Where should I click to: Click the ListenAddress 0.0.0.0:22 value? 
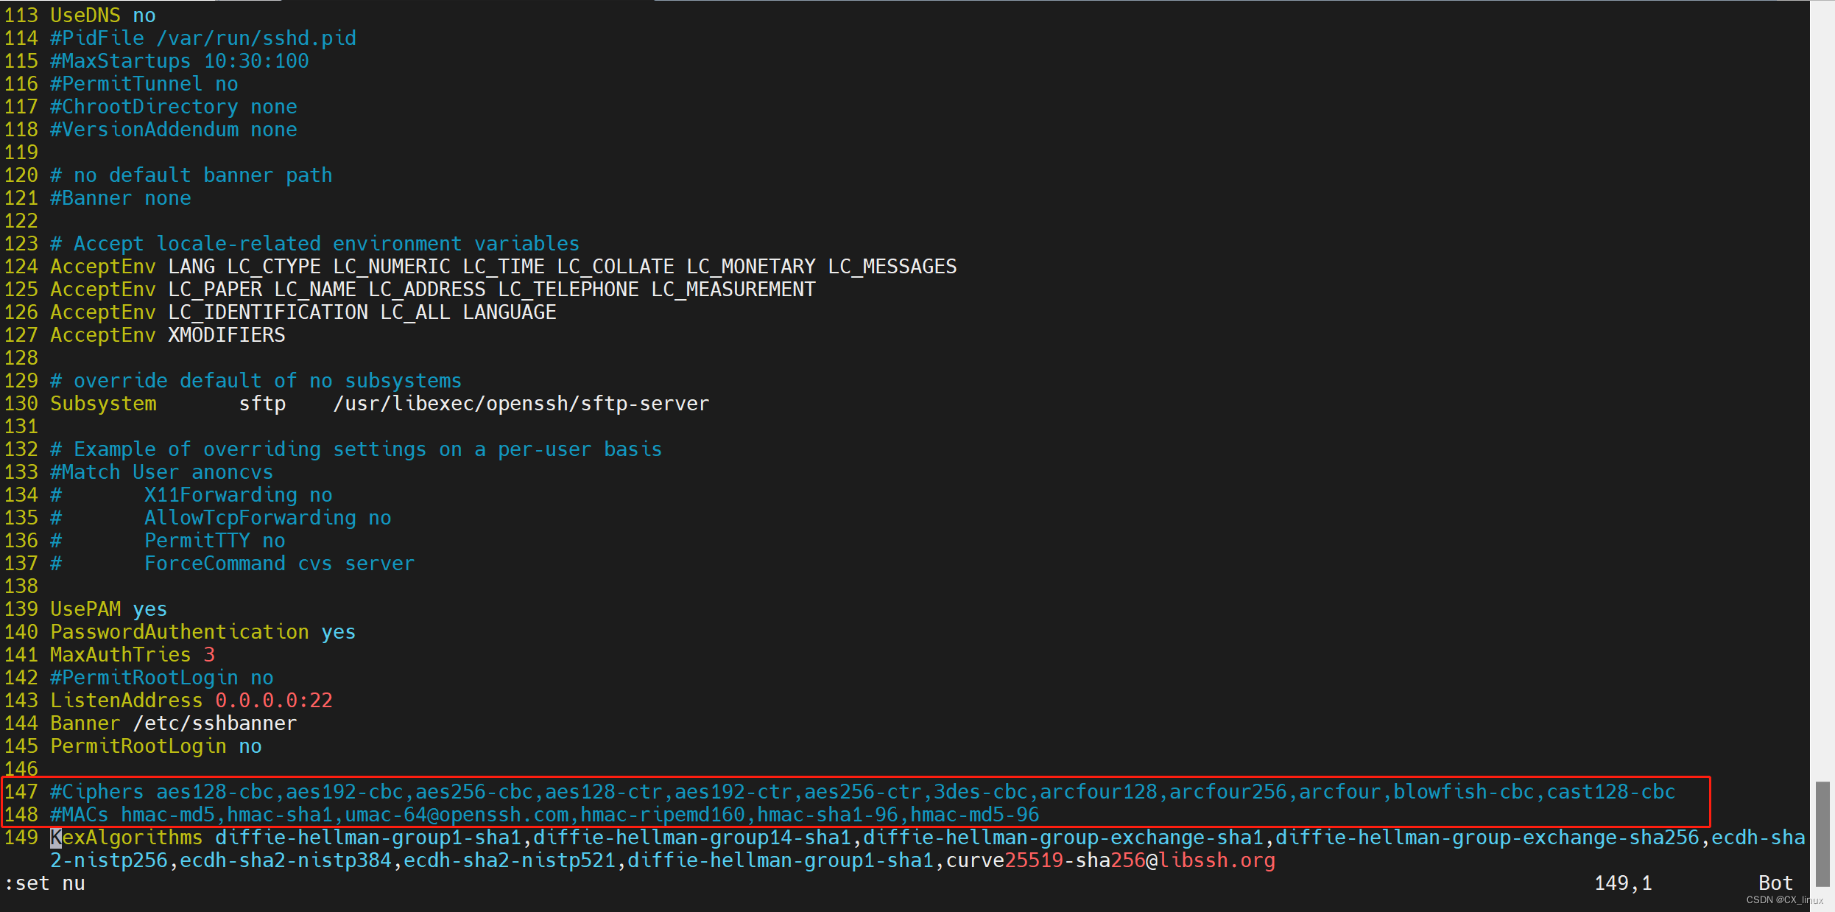(273, 701)
